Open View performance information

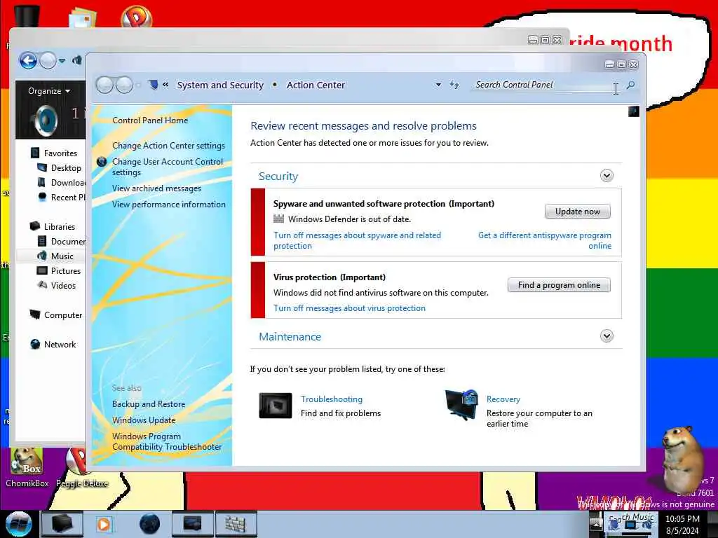pos(169,205)
